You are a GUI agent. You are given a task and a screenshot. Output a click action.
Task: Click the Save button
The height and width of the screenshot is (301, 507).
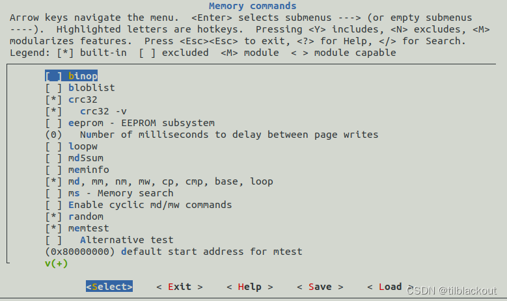click(x=320, y=287)
